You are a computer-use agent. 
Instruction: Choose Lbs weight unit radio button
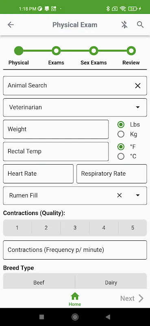pos(121,125)
